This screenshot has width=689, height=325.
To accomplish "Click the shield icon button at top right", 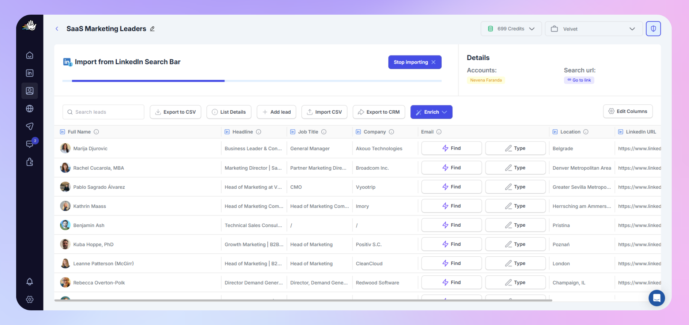I will 653,29.
